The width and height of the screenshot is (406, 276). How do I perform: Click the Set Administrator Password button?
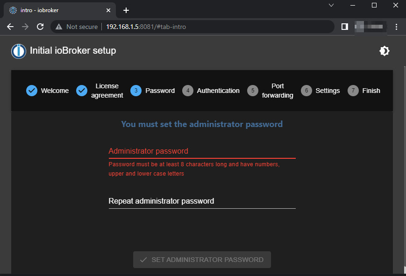point(202,260)
